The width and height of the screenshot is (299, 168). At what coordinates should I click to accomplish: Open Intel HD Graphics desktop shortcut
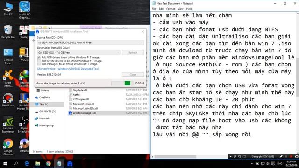pos(24,10)
